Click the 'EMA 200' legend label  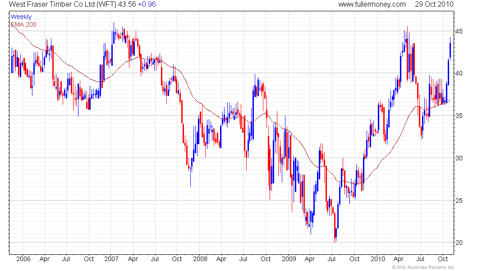[x=23, y=24]
